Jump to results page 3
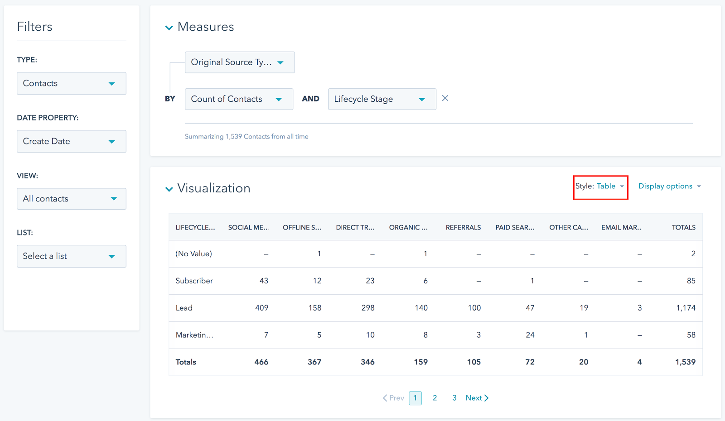Screen dimensions: 725x421 (454, 398)
